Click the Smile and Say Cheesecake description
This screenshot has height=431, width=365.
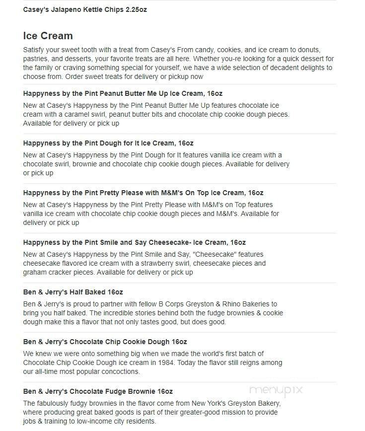[145, 263]
